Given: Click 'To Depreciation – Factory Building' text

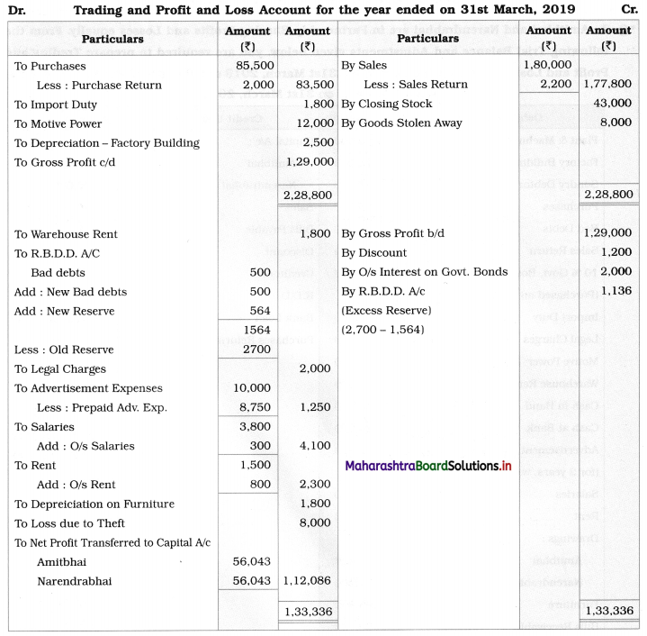Looking at the screenshot, I should pos(106,143).
